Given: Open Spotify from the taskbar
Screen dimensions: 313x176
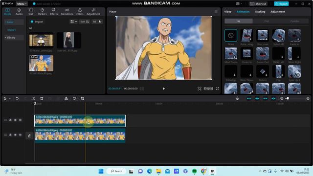Looking at the screenshot, I should [x=195, y=171].
